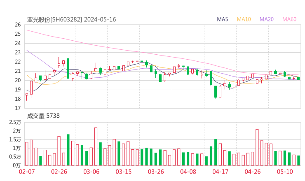This screenshot has height=181, width=305.
Task: Click the lowest green candlestick near 04-17
Action: point(216,92)
